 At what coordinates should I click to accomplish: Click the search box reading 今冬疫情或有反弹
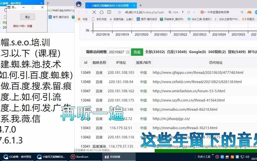click(x=218, y=12)
